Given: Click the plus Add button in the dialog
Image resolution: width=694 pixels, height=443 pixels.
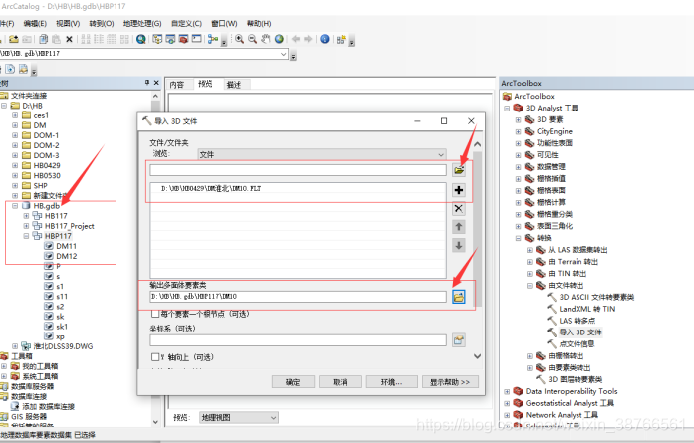Looking at the screenshot, I should (x=459, y=190).
